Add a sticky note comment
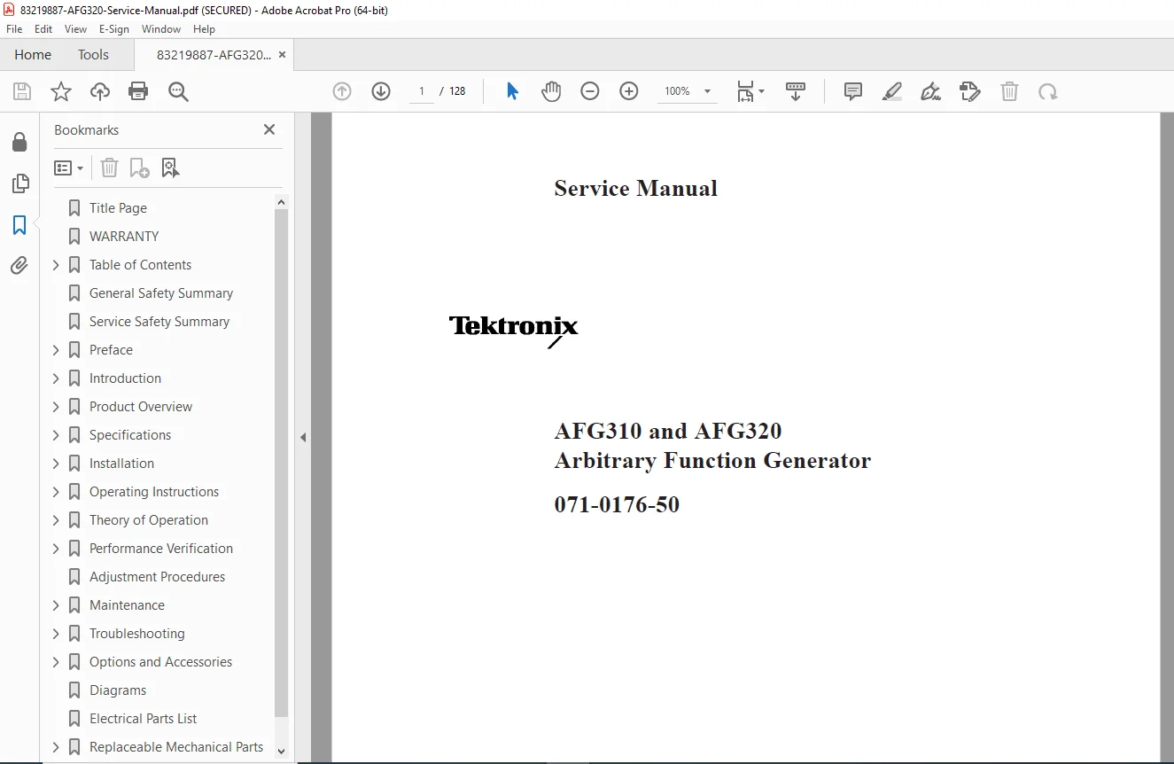The width and height of the screenshot is (1174, 764). tap(853, 91)
